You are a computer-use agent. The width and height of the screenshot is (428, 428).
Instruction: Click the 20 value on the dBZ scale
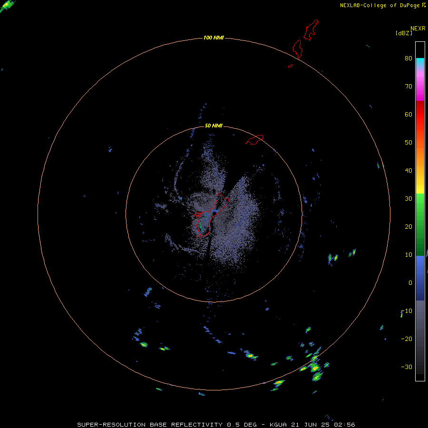(409, 226)
